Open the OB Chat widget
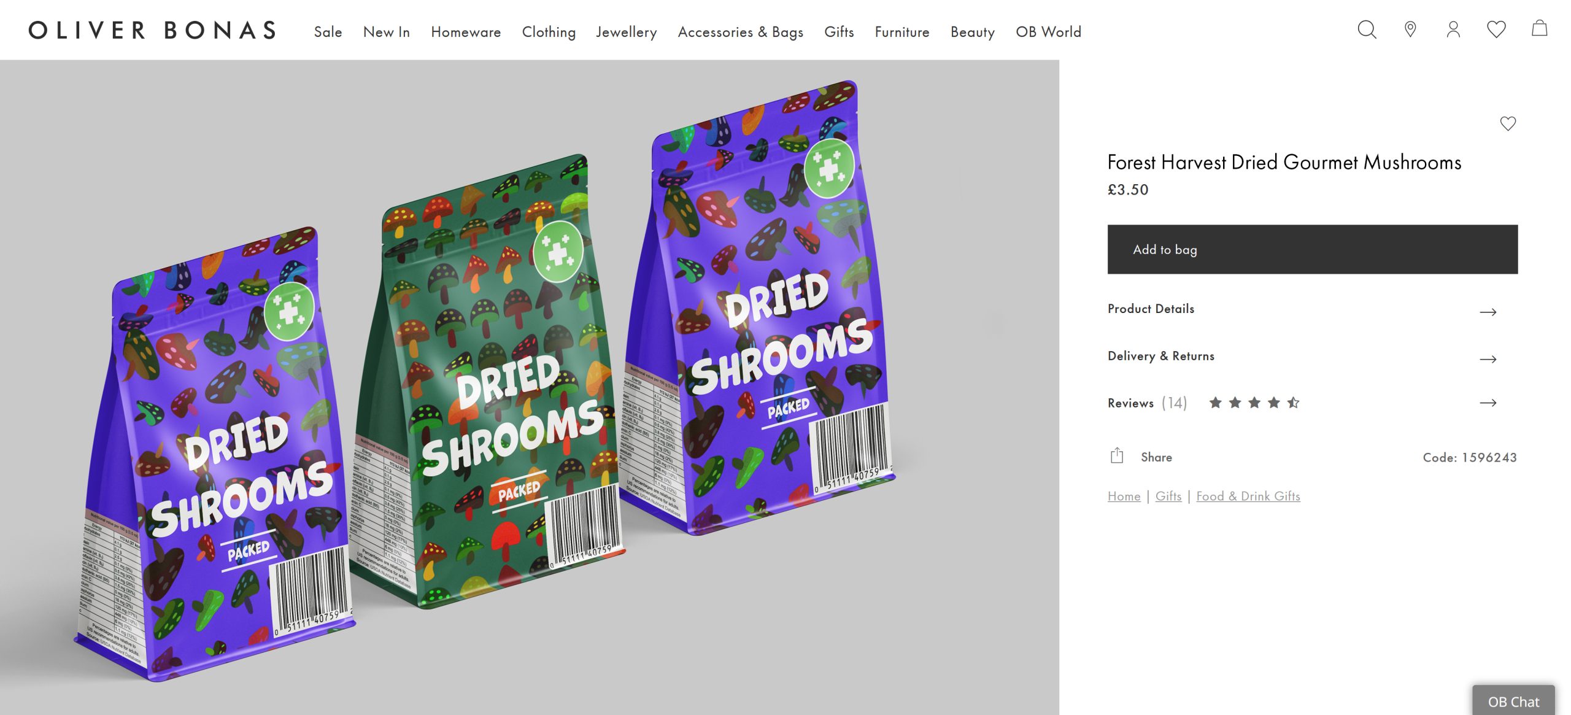Screen dimensions: 1571x715 pyautogui.click(x=1513, y=701)
